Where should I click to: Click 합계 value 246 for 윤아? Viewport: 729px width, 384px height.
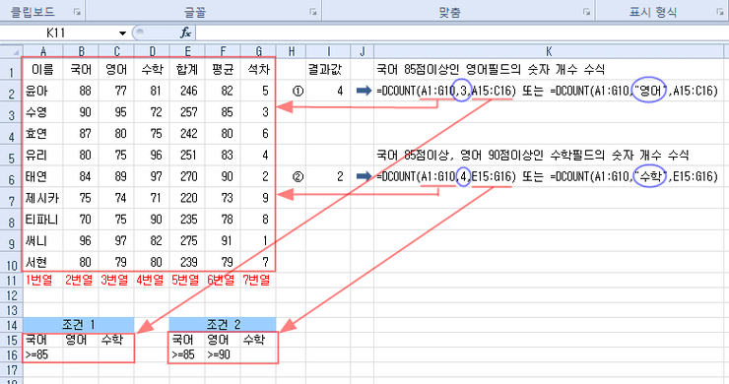187,91
